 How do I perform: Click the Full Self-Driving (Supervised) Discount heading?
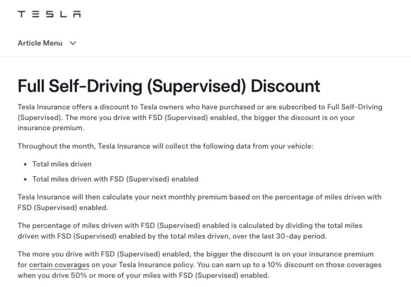pos(169,86)
